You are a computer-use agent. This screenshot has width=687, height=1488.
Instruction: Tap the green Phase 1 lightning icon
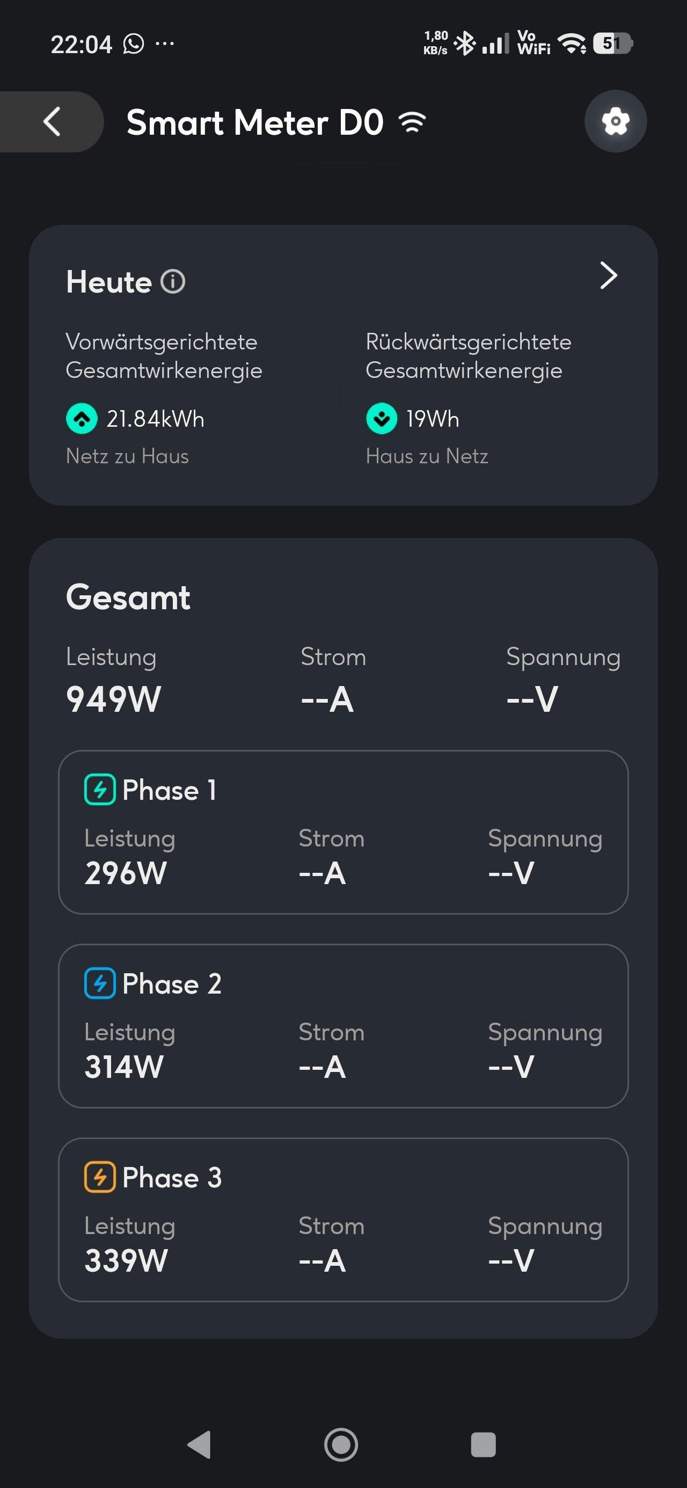pos(100,789)
